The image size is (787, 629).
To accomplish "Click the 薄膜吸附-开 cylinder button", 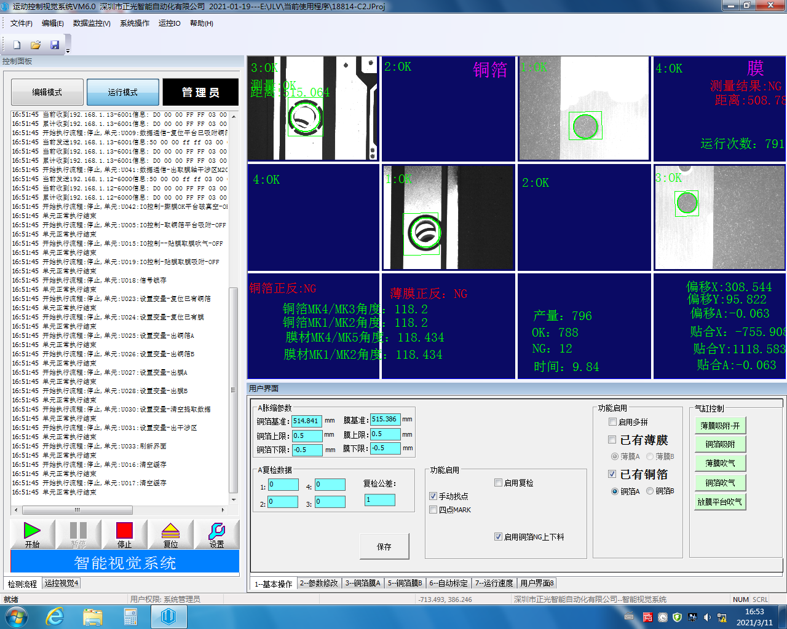I will pyautogui.click(x=720, y=426).
